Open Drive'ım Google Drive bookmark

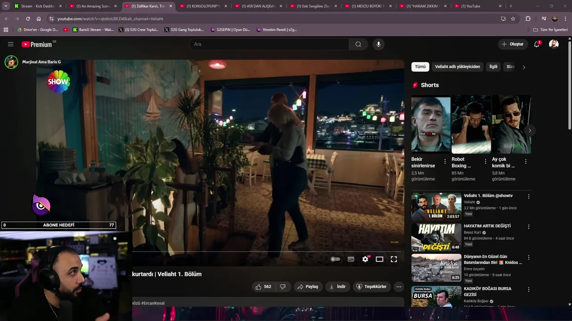pos(38,30)
